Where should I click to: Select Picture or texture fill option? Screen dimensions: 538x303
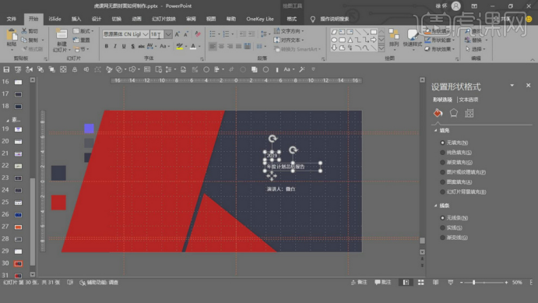pos(442,172)
